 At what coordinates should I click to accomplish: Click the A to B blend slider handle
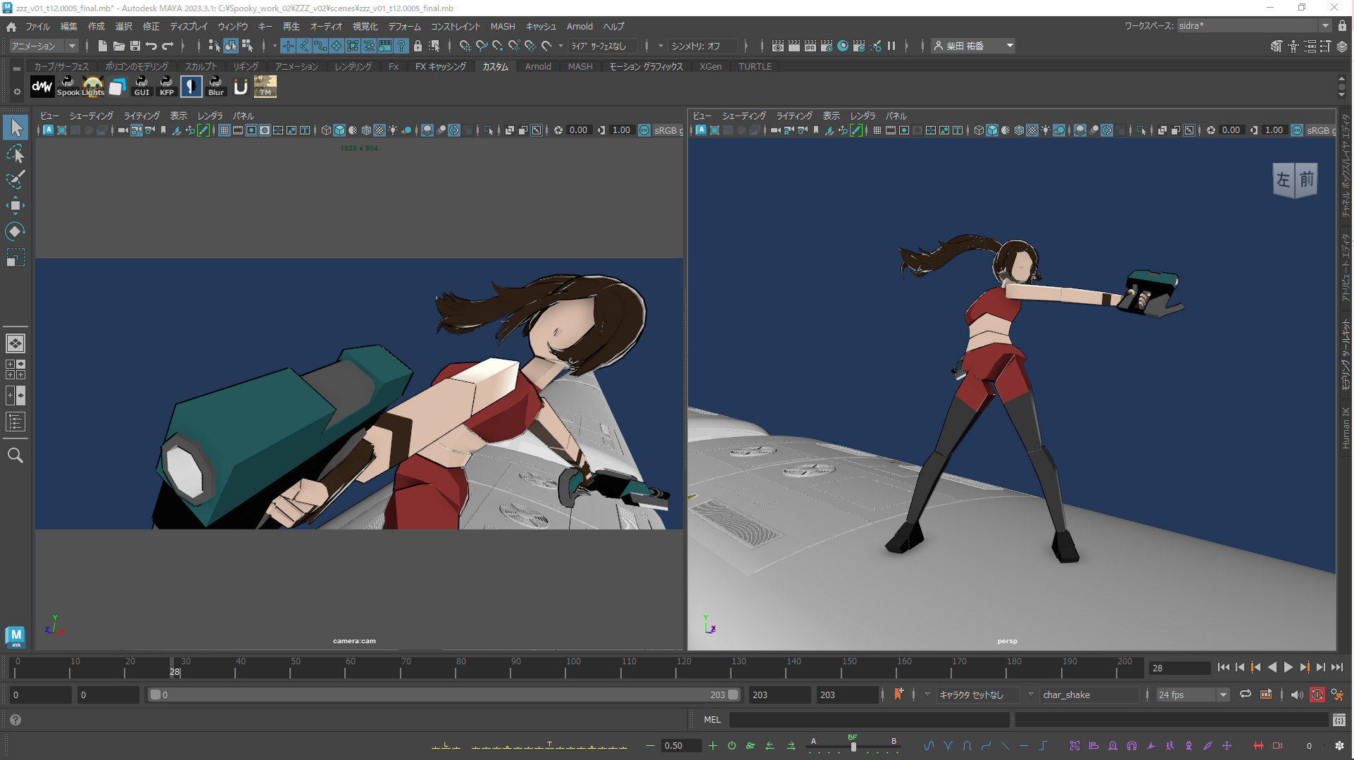coord(853,747)
